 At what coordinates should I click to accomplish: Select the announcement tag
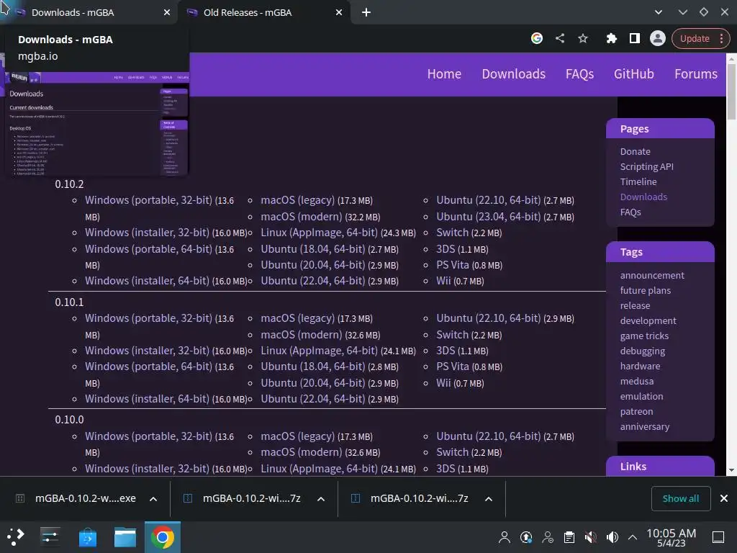[652, 275]
